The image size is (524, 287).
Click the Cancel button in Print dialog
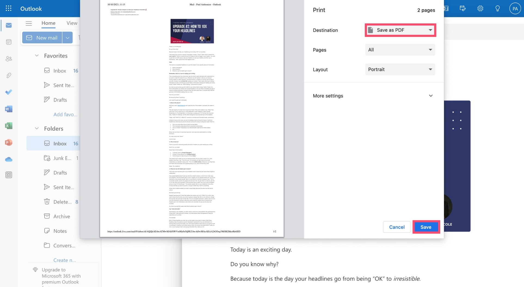coord(397,227)
